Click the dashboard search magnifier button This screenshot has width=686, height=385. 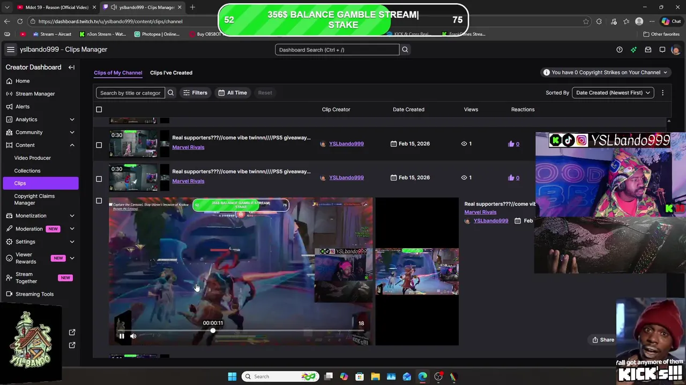[405, 50]
